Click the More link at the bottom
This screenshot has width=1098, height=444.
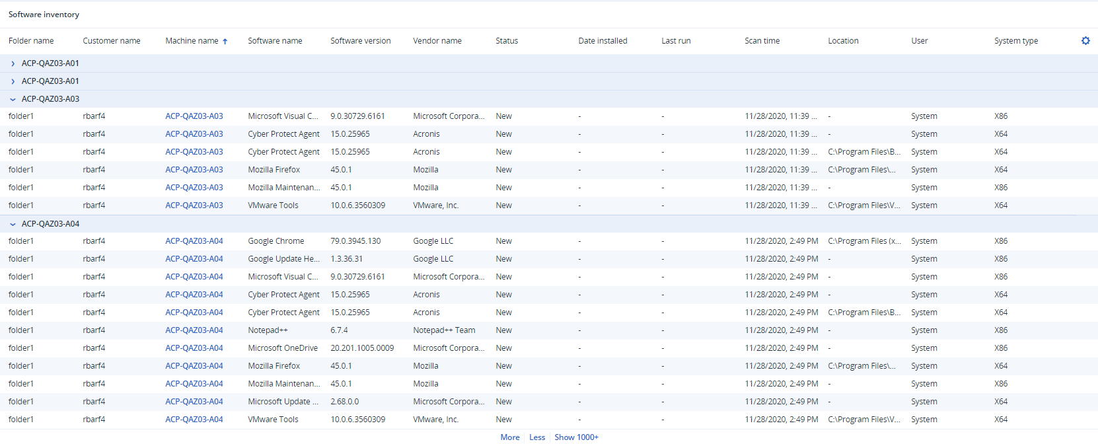[x=510, y=437]
